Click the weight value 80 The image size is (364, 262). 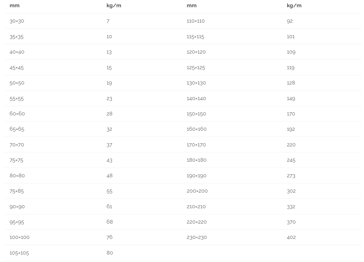[110, 253]
